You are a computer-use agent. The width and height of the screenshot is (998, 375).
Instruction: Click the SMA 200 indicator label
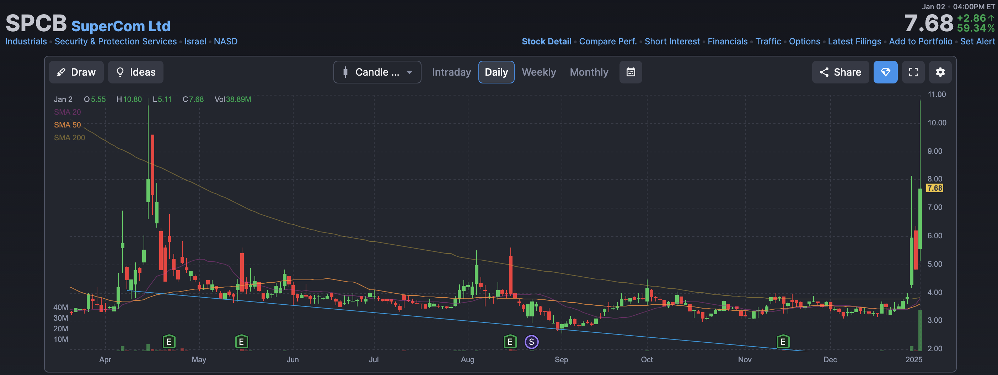[69, 137]
